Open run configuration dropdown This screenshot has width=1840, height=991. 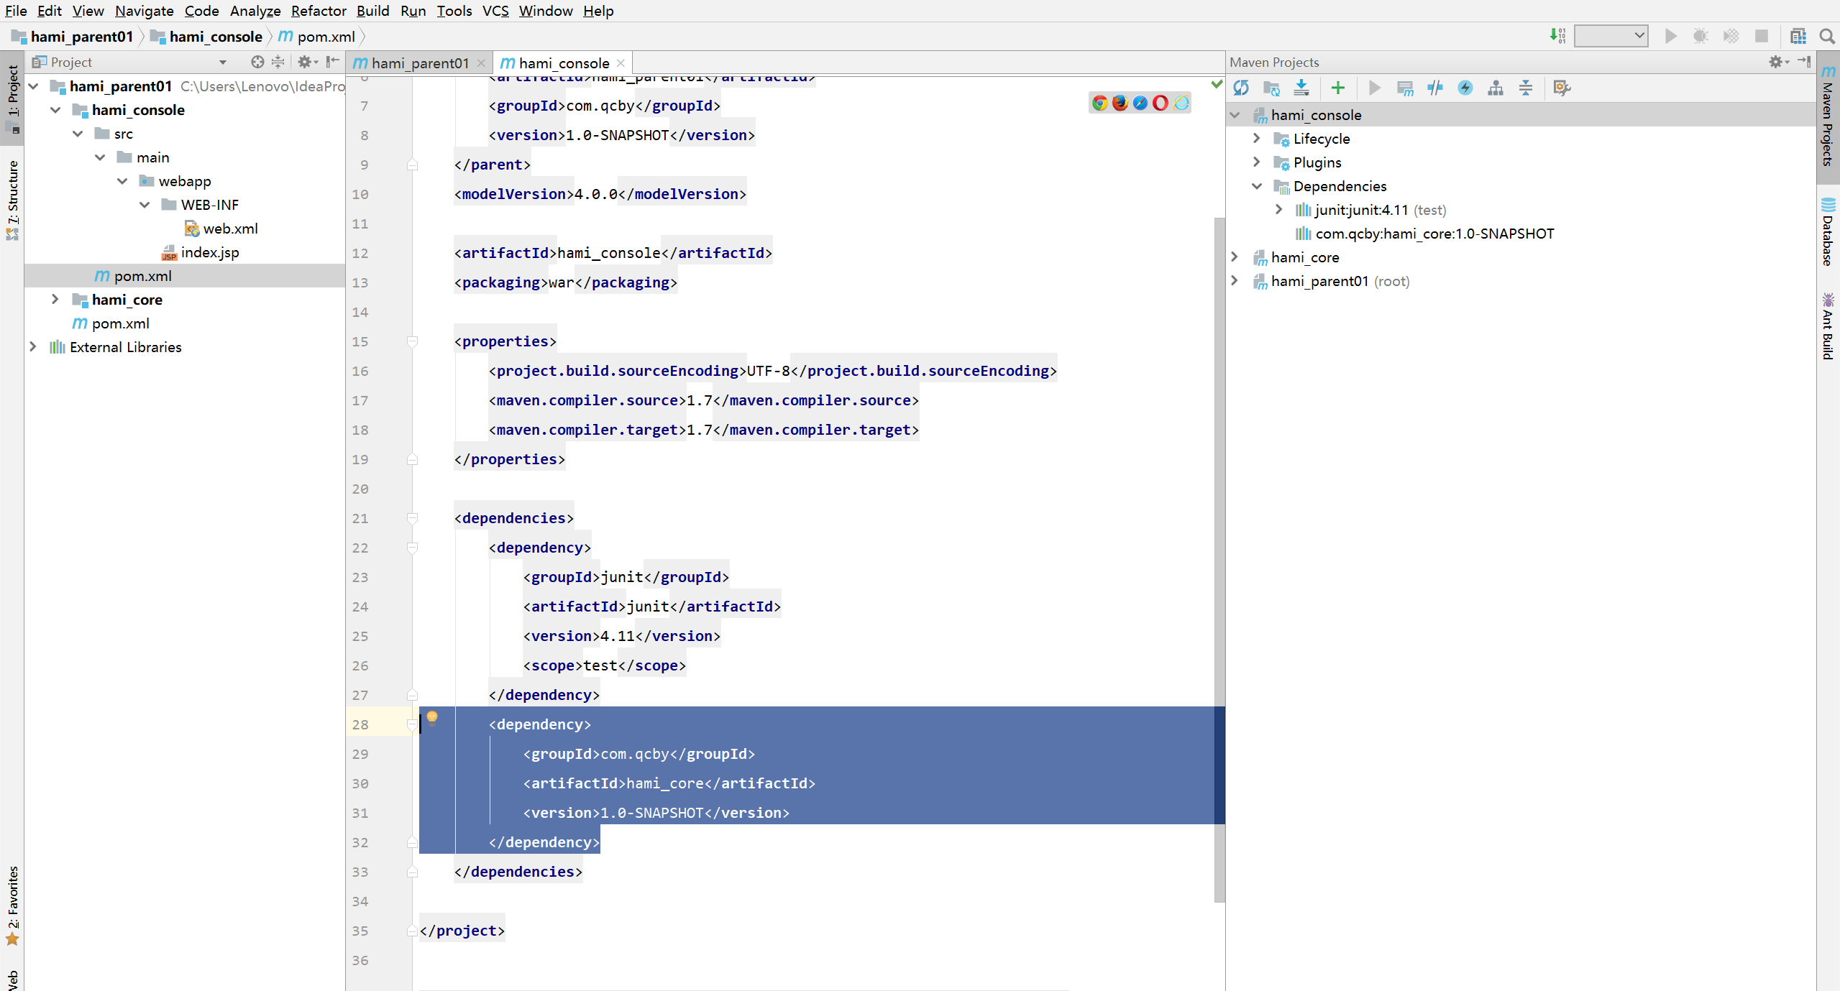coord(1611,36)
